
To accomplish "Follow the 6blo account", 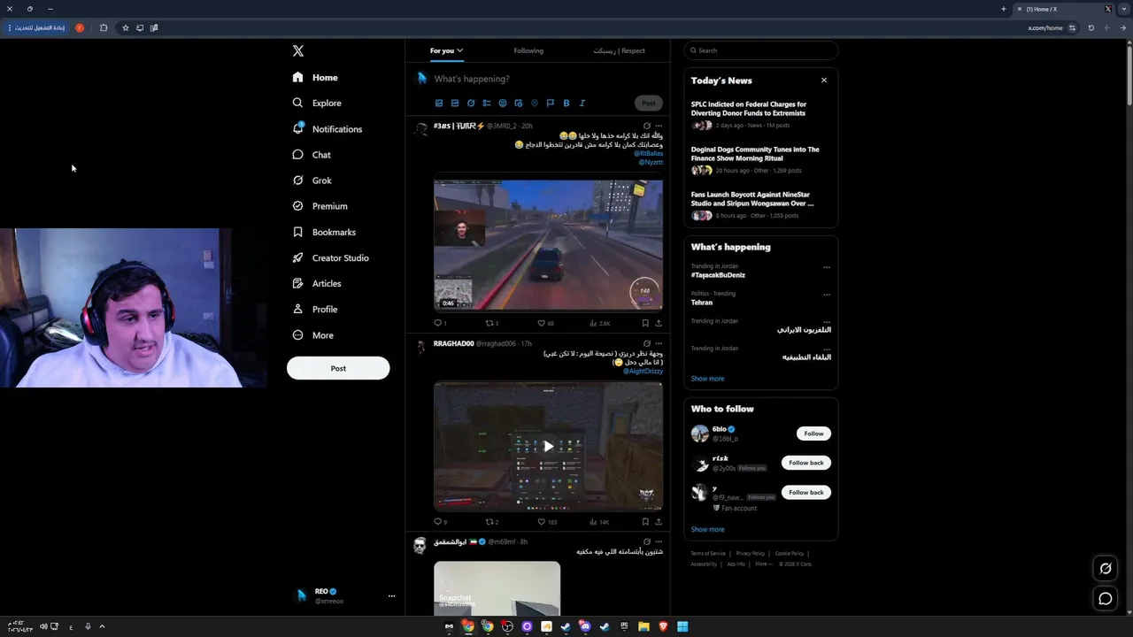I will pyautogui.click(x=813, y=434).
